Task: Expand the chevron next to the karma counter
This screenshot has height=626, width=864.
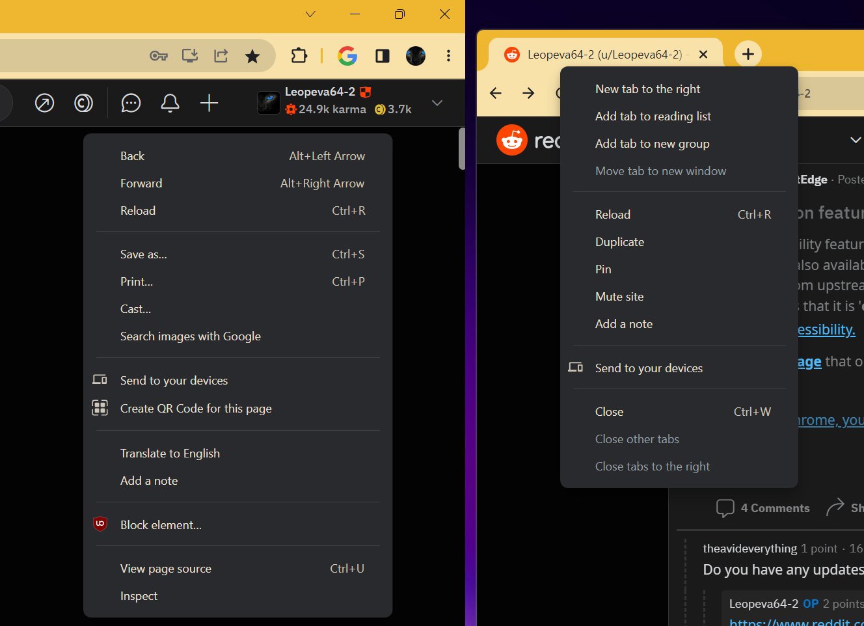Action: point(437,103)
